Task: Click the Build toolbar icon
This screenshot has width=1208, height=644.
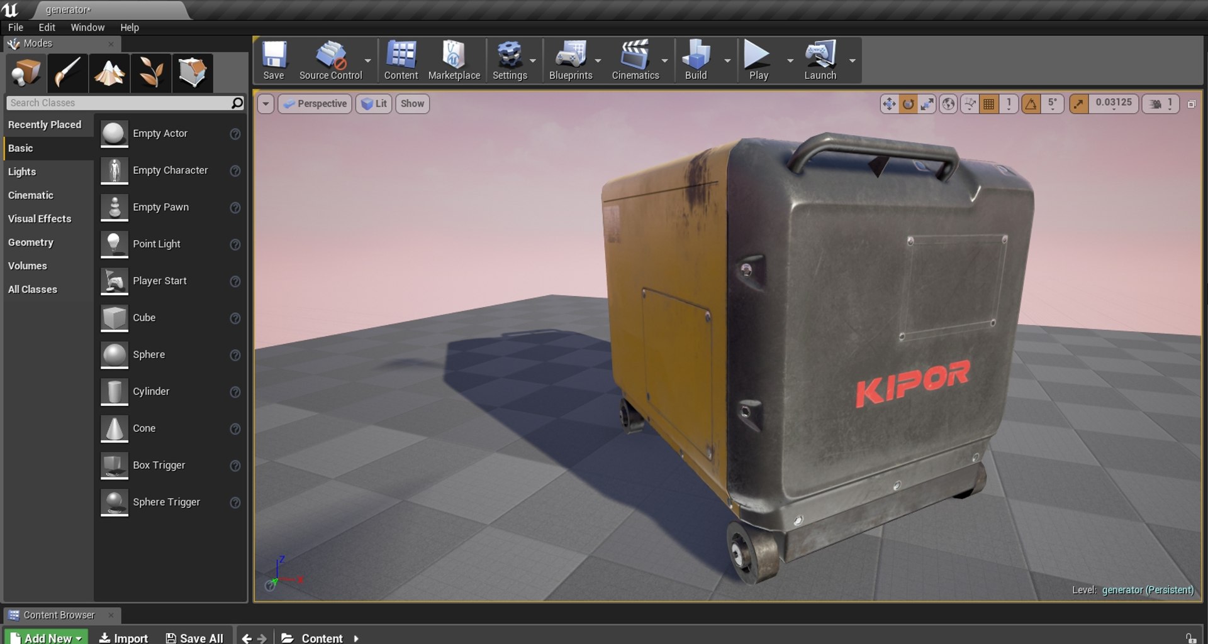Action: pos(696,60)
